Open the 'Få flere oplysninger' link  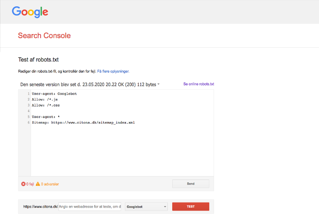pyautogui.click(x=113, y=71)
